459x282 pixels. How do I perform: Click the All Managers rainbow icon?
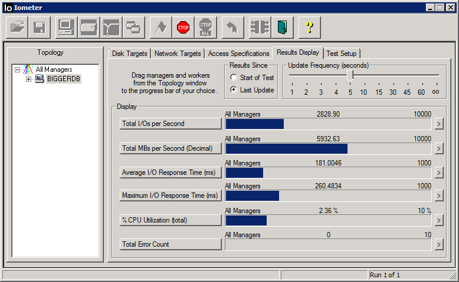[x=28, y=69]
